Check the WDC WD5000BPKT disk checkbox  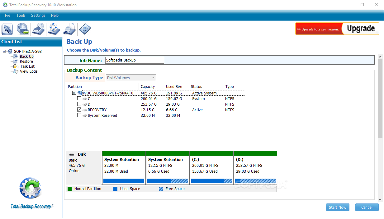click(74, 93)
